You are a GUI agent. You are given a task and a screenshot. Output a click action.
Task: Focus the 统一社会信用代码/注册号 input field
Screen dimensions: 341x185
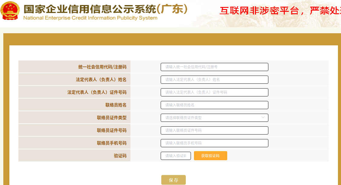[214, 67]
